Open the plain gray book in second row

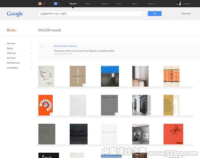(x=109, y=105)
